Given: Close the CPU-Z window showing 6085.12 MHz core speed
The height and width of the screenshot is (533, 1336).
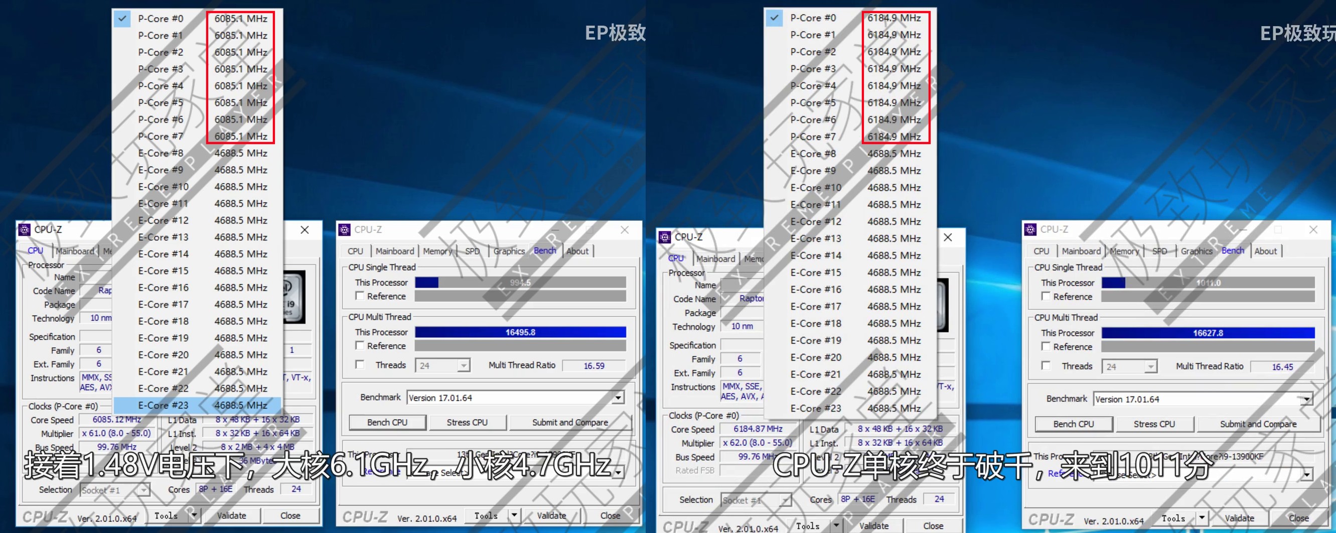Looking at the screenshot, I should [x=305, y=230].
